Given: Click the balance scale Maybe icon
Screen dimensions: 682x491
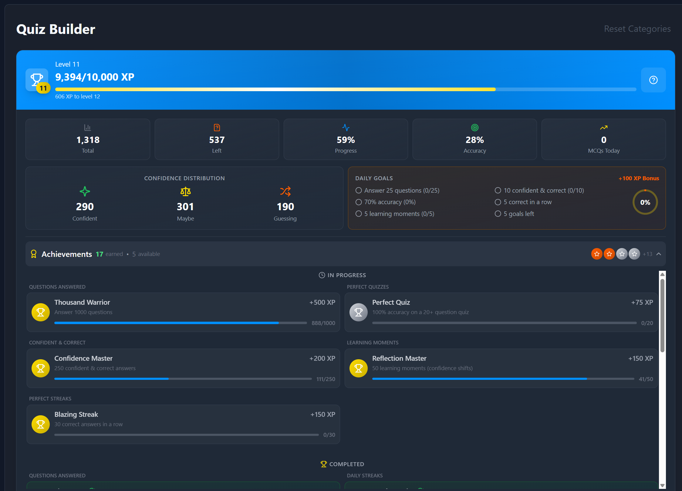Looking at the screenshot, I should click(185, 191).
